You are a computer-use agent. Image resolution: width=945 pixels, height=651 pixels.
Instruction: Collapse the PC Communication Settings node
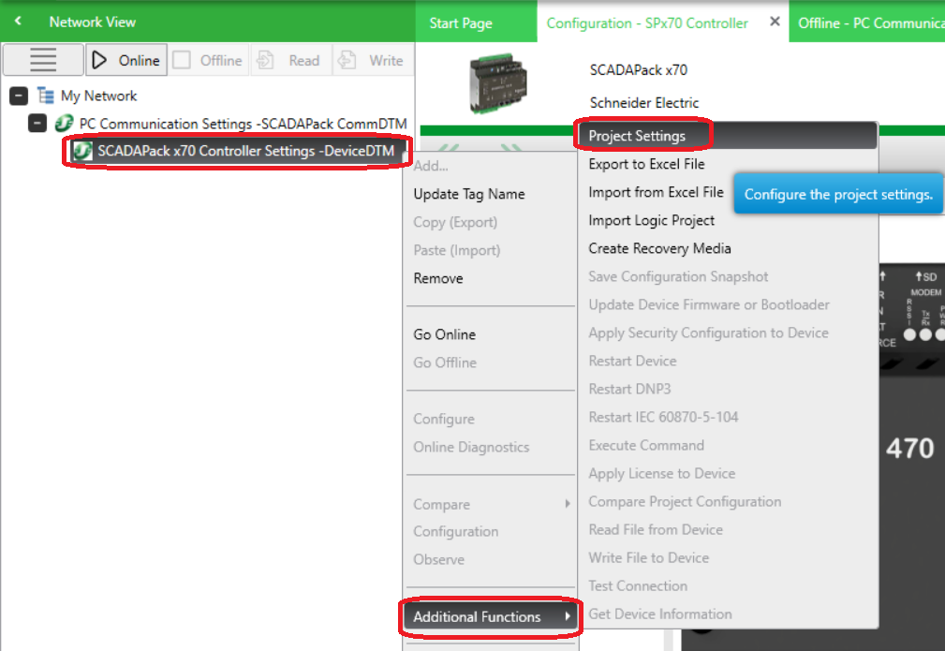coord(37,123)
